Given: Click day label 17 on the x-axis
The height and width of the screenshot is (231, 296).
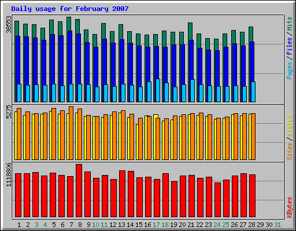Looking at the screenshot, I should point(156,225).
